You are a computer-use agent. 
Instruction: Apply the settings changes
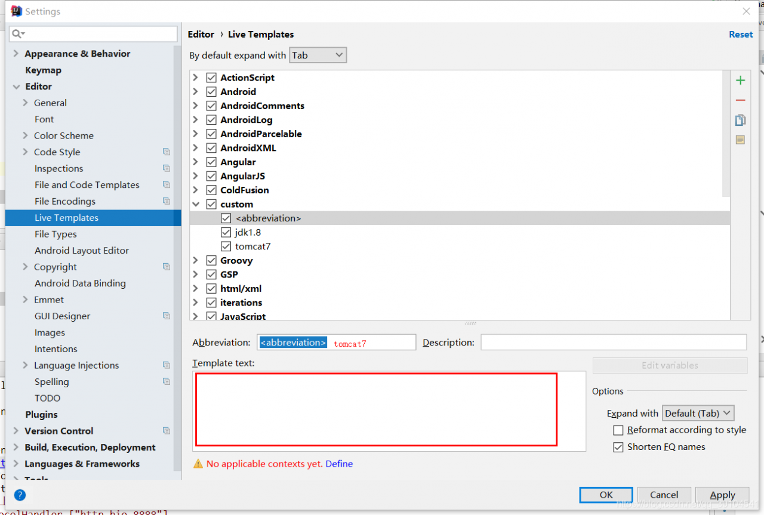click(x=722, y=495)
